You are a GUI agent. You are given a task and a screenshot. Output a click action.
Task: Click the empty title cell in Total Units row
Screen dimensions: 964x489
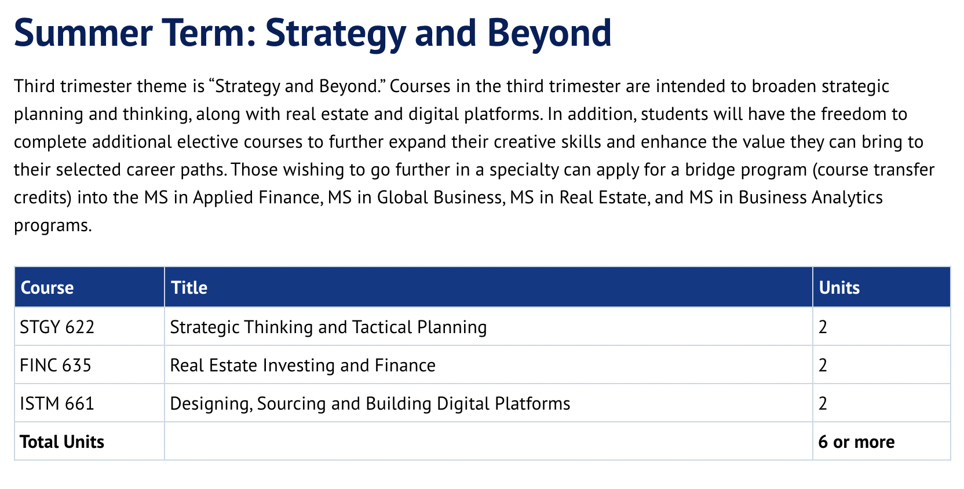pos(488,441)
